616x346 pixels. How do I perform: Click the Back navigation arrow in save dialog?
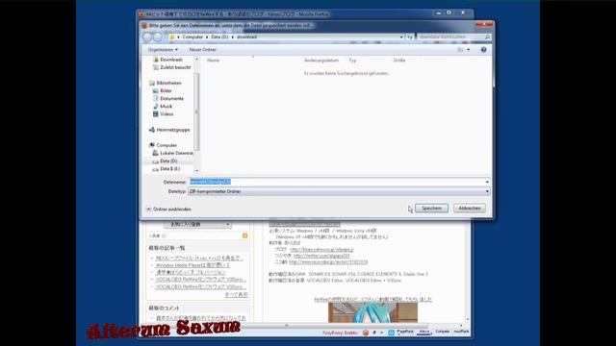point(147,37)
